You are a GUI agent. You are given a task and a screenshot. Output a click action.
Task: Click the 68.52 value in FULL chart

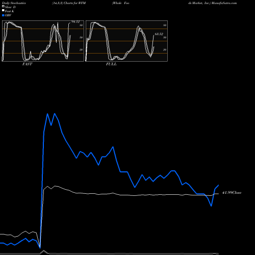pos(159,34)
